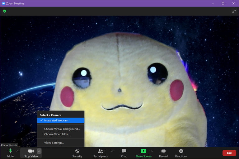The height and width of the screenshot is (159, 239).
Task: Enter full screen mode via arrows icon
Action: pyautogui.click(x=234, y=11)
